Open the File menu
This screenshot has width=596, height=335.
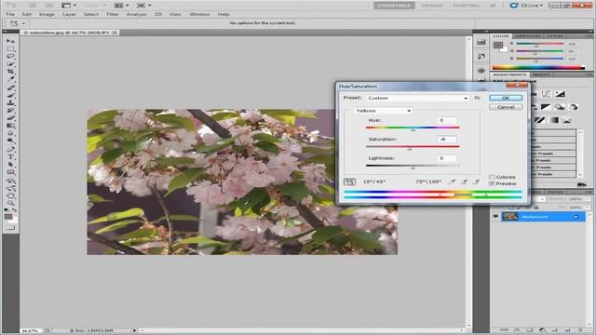click(x=10, y=14)
